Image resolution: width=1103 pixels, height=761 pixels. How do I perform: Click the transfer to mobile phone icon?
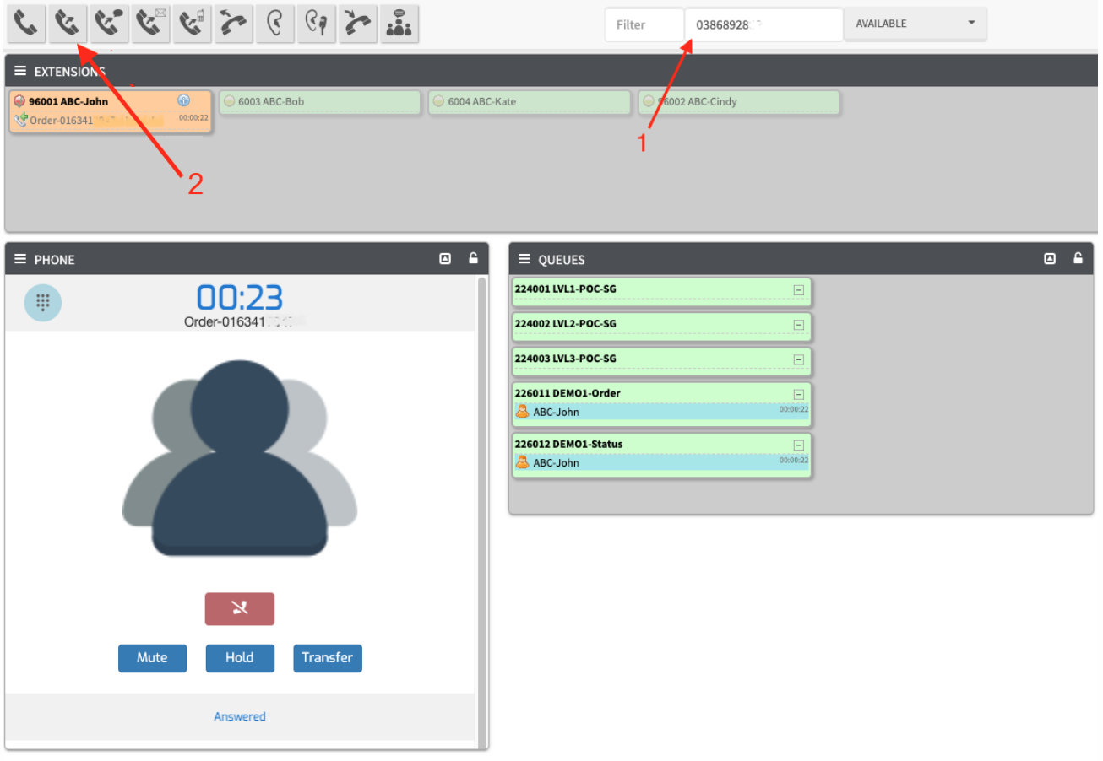(192, 24)
